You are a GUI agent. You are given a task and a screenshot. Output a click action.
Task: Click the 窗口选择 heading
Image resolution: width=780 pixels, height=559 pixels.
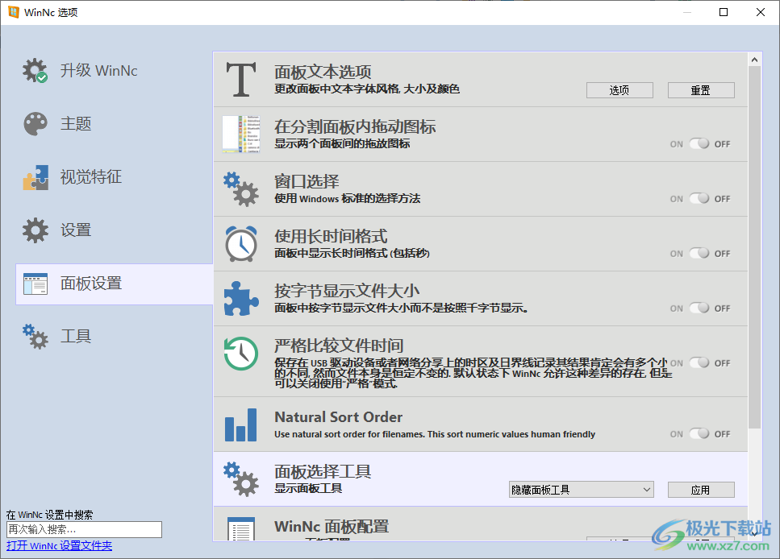tap(307, 181)
